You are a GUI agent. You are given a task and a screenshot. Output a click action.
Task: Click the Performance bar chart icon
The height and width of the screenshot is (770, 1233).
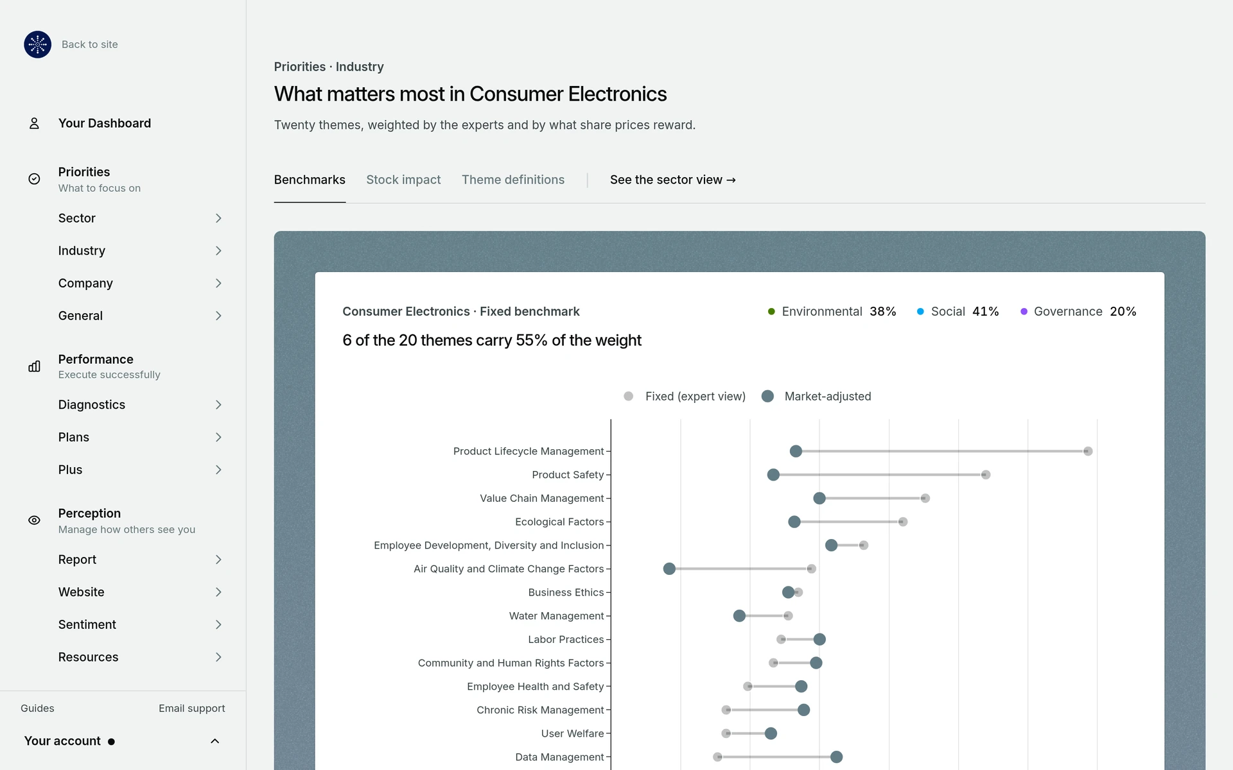pos(34,366)
